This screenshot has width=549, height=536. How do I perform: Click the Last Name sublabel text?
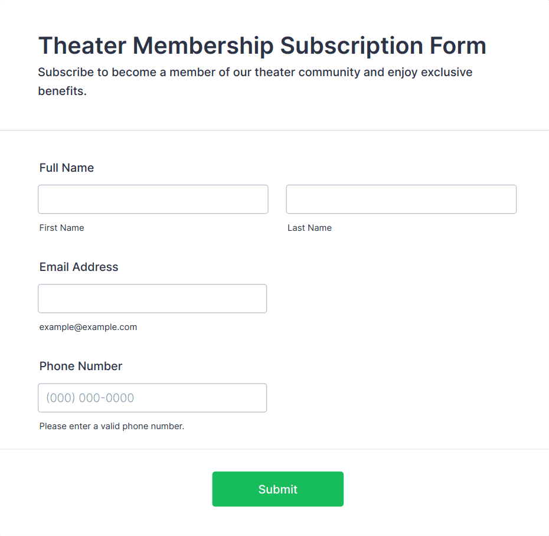(x=309, y=228)
